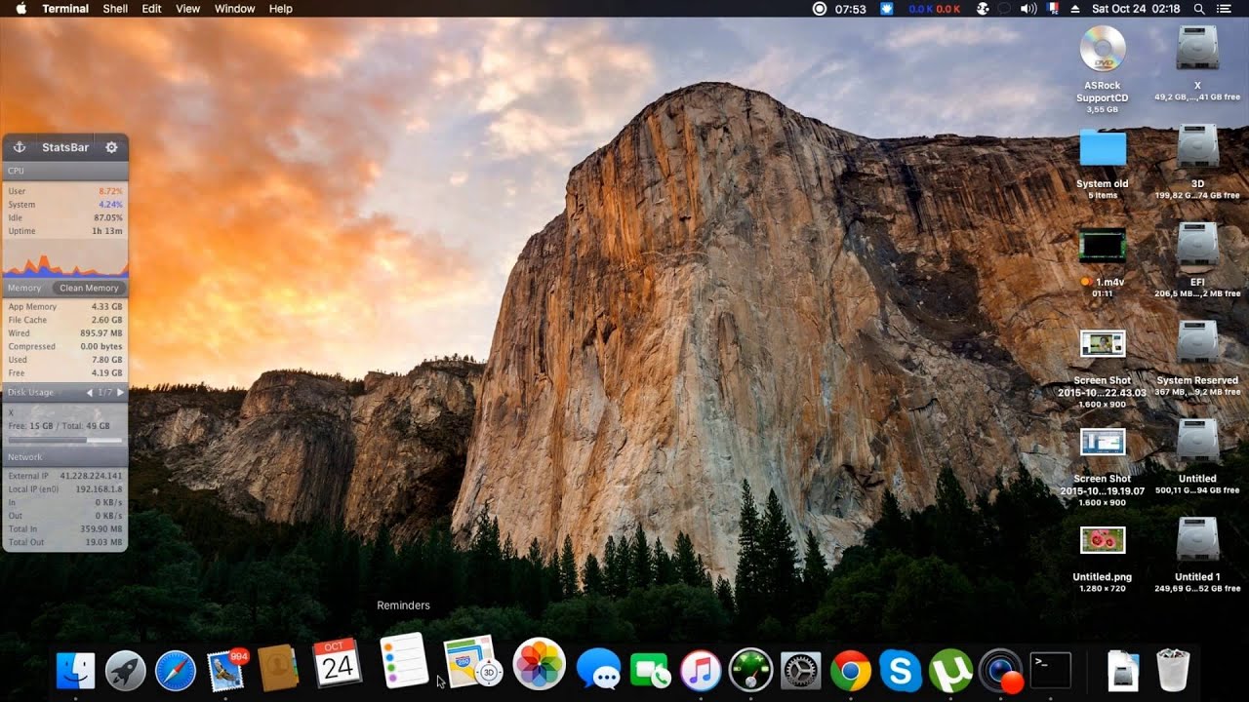Select Untitled 1 drive on desktop
Viewport: 1249px width, 702px height.
pos(1197,539)
